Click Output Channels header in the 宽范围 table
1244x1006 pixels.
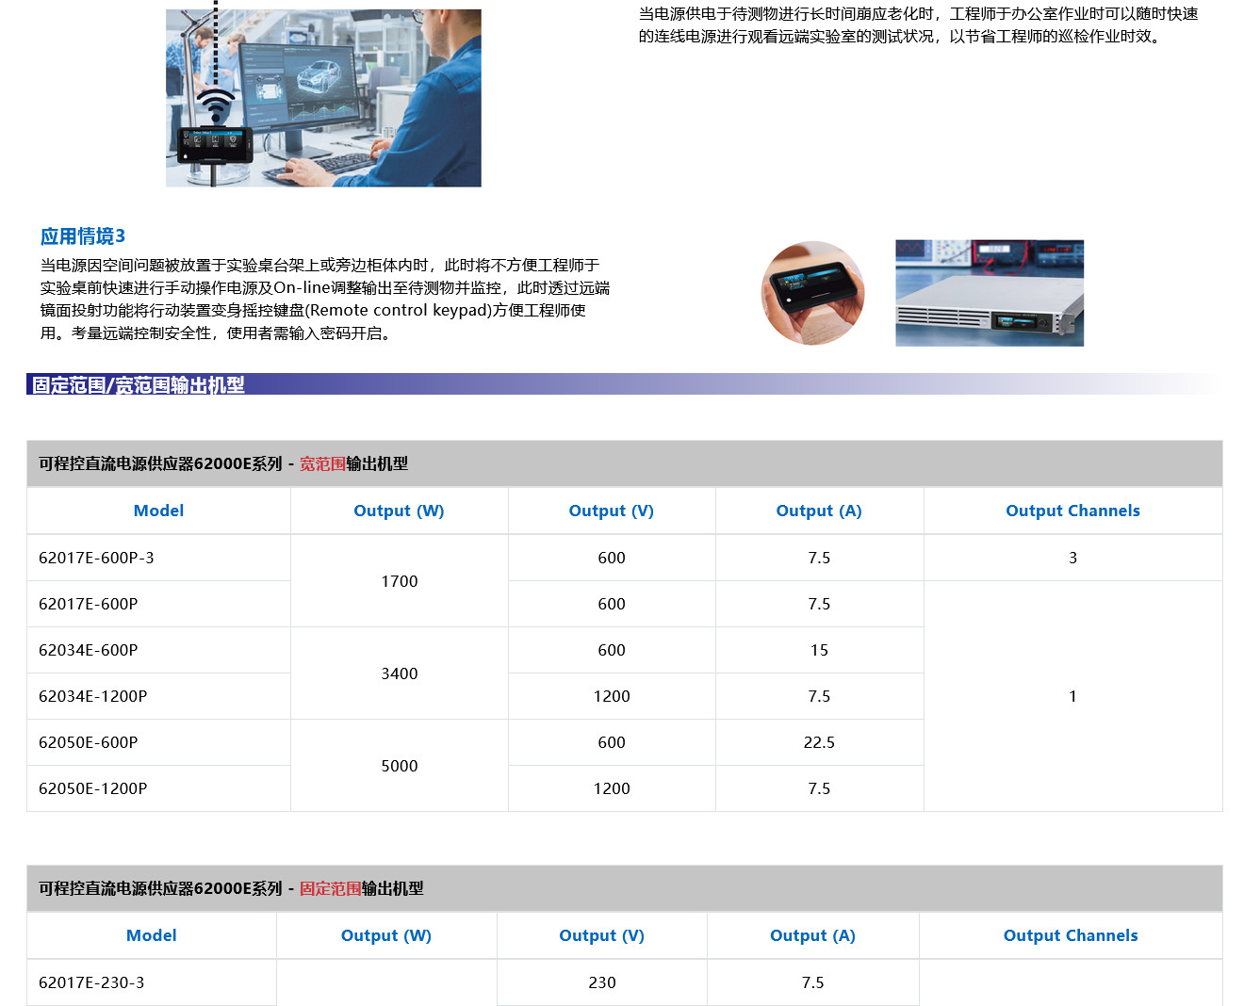1072,511
